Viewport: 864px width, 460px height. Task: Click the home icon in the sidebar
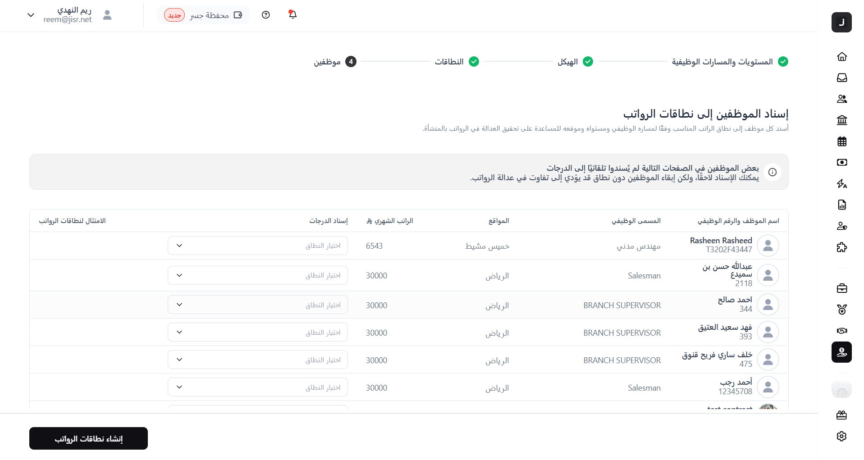click(841, 57)
